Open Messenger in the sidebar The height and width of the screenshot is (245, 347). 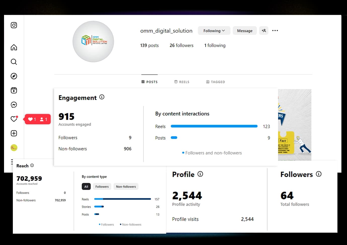point(14,105)
